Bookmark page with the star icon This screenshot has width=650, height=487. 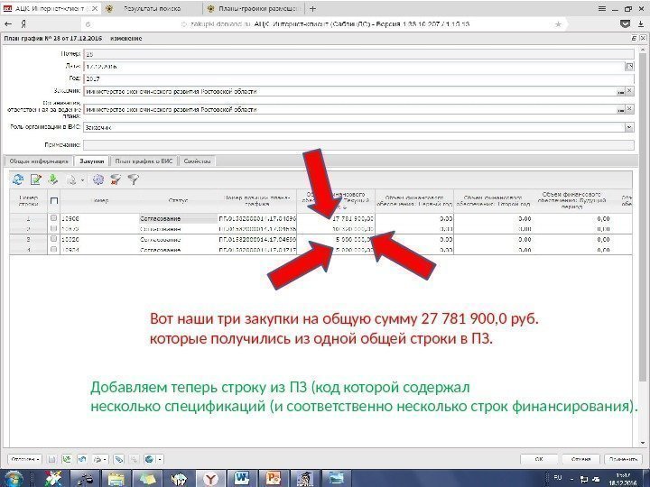tap(558, 24)
